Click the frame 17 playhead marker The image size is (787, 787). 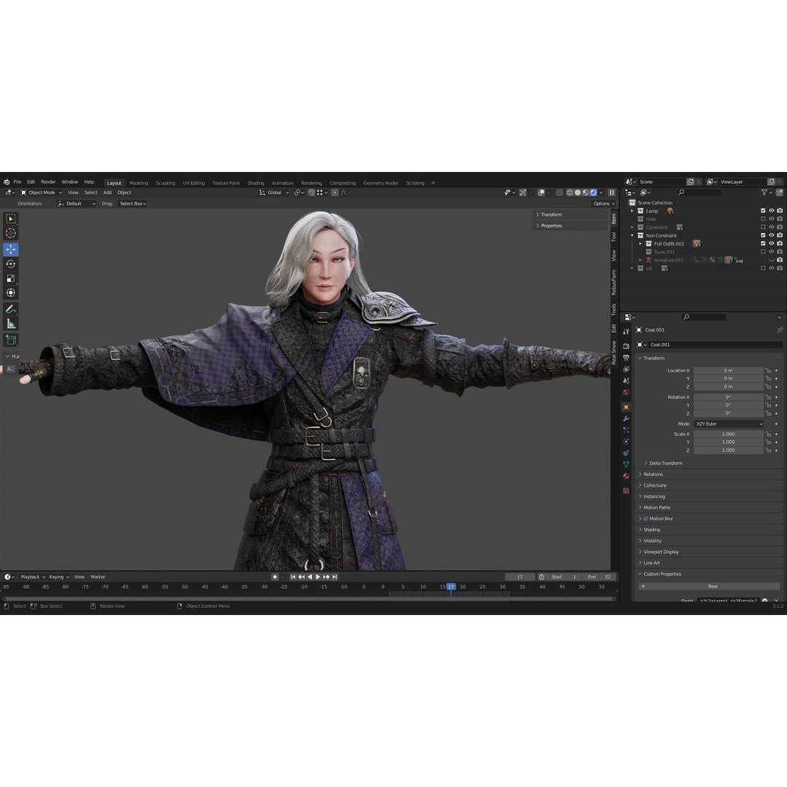pyautogui.click(x=451, y=587)
